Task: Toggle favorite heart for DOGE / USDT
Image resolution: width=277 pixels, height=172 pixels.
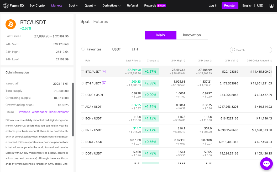Action: click(82, 142)
